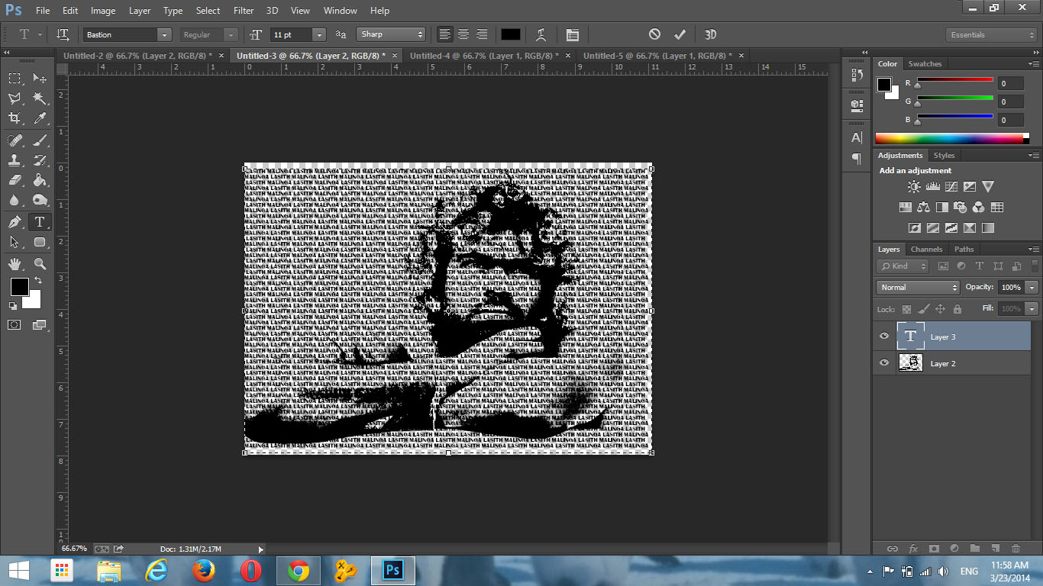Viewport: 1043px width, 586px height.
Task: Select the Zoom tool in toolbox
Action: pos(40,264)
